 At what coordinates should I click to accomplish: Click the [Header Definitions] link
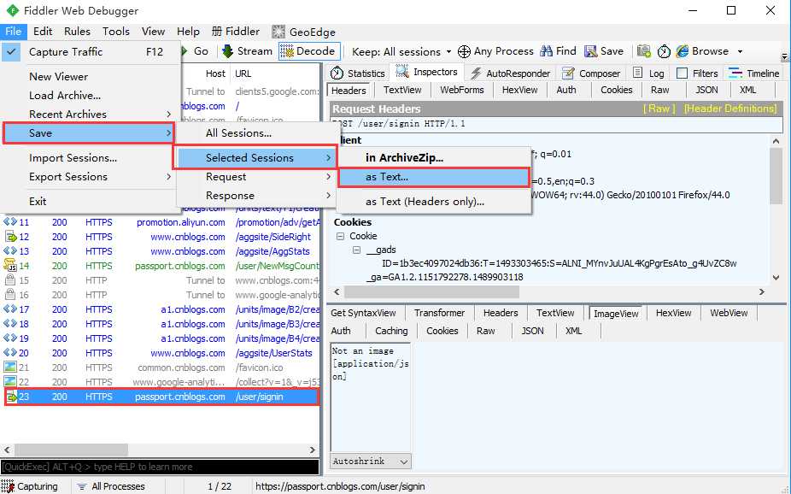[730, 109]
